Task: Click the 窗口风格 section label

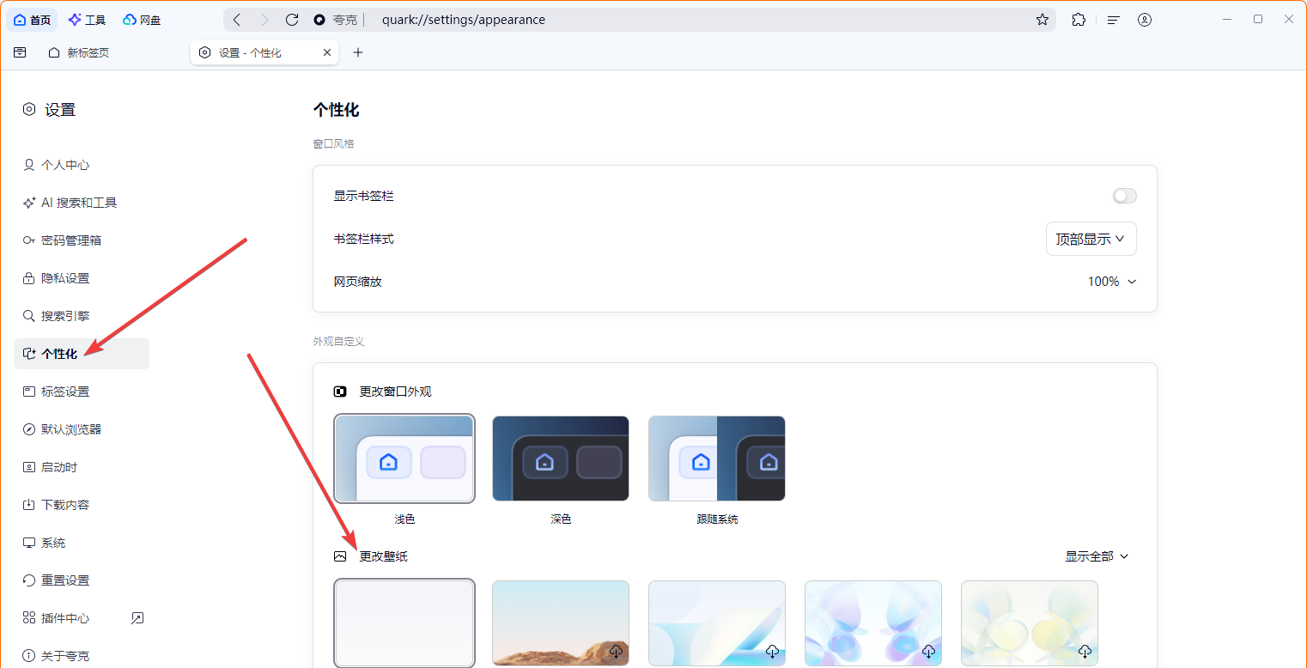Action: tap(334, 144)
